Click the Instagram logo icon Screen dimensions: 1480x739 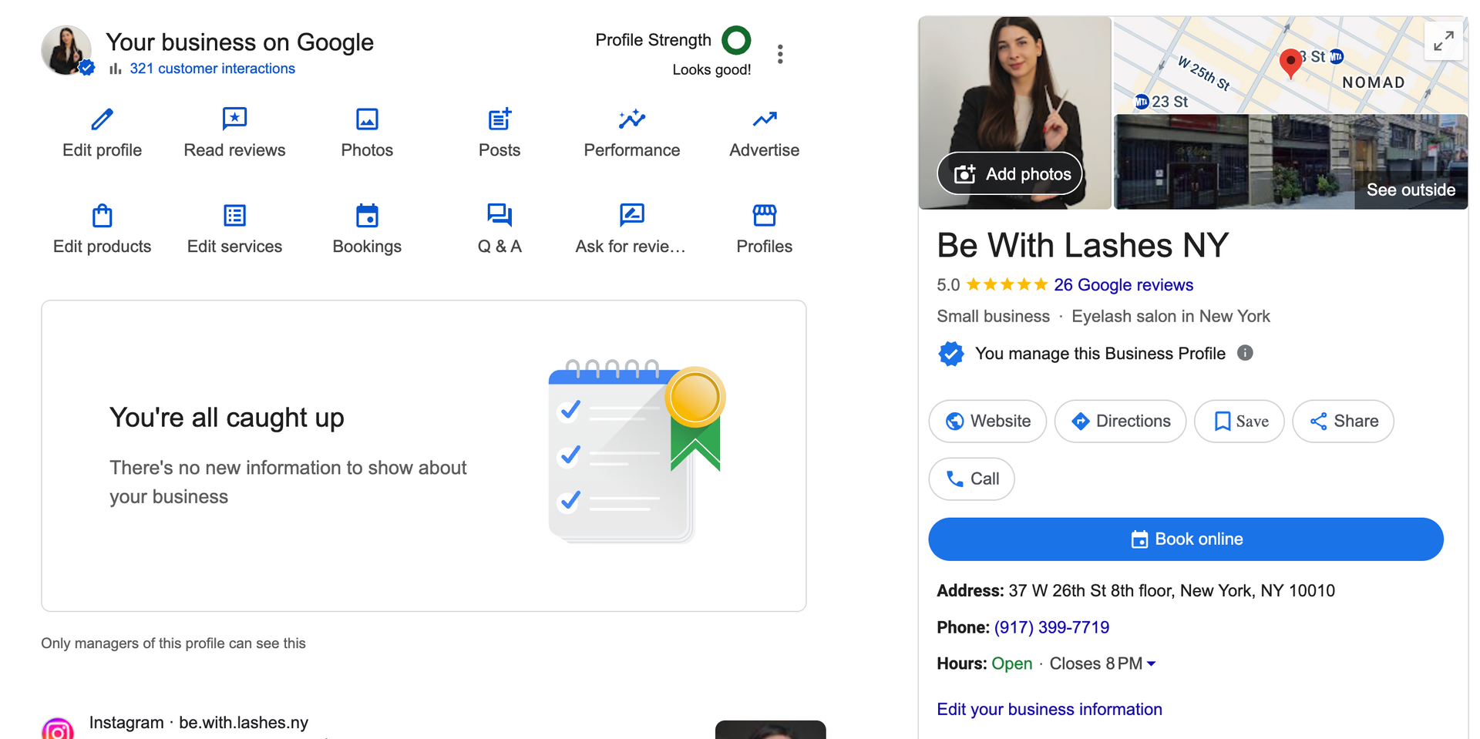[x=58, y=729]
